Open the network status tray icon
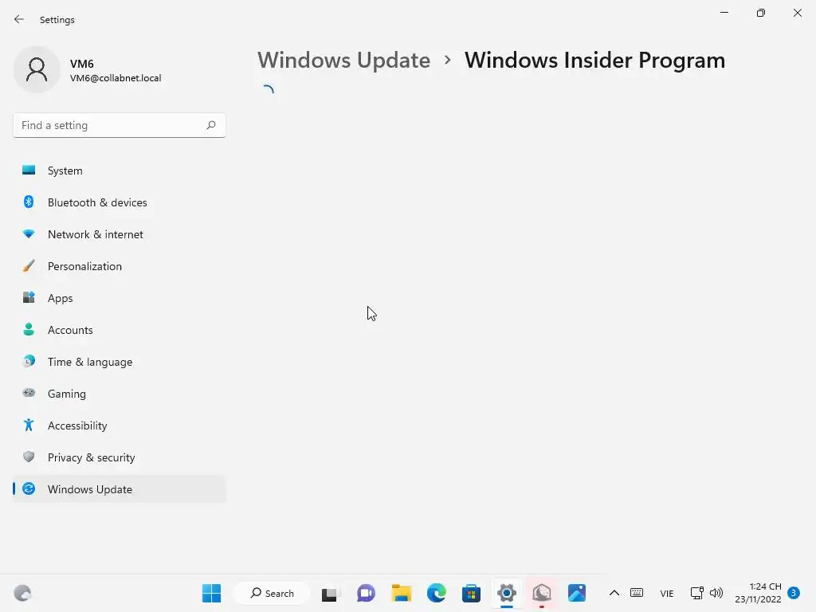Screen dimensions: 816x612 [x=696, y=593]
